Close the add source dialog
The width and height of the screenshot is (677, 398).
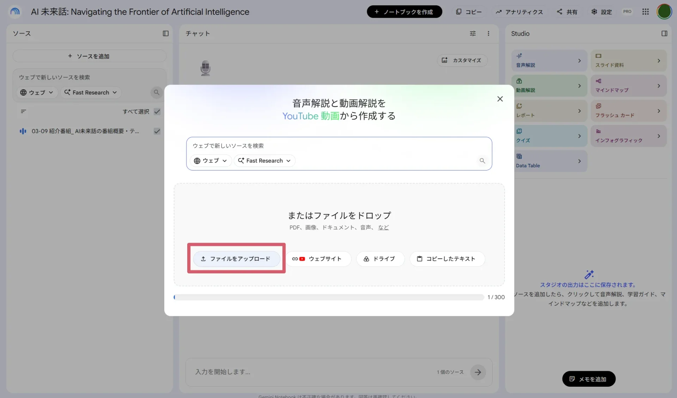point(500,99)
